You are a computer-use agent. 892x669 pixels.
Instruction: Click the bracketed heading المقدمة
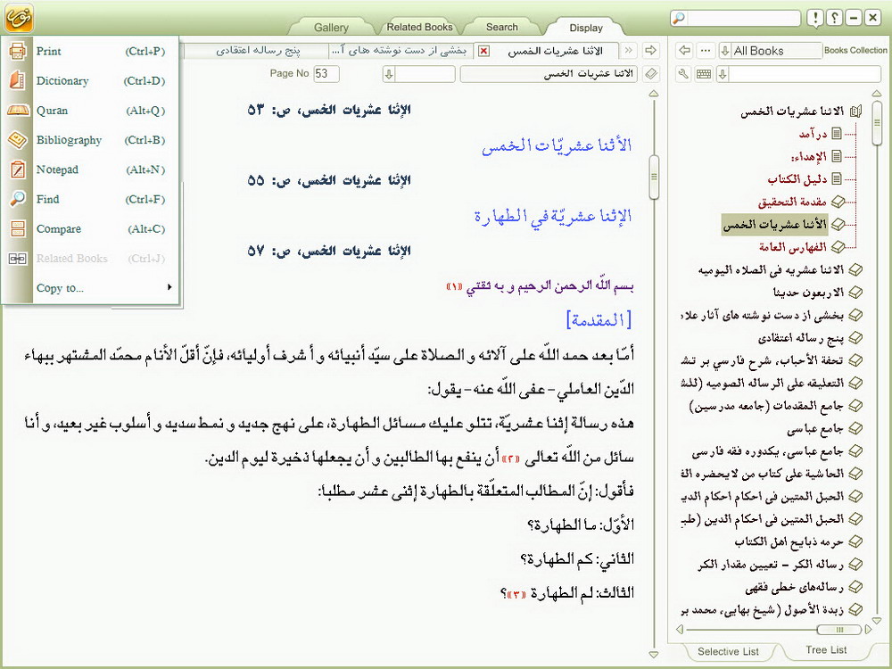point(599,319)
